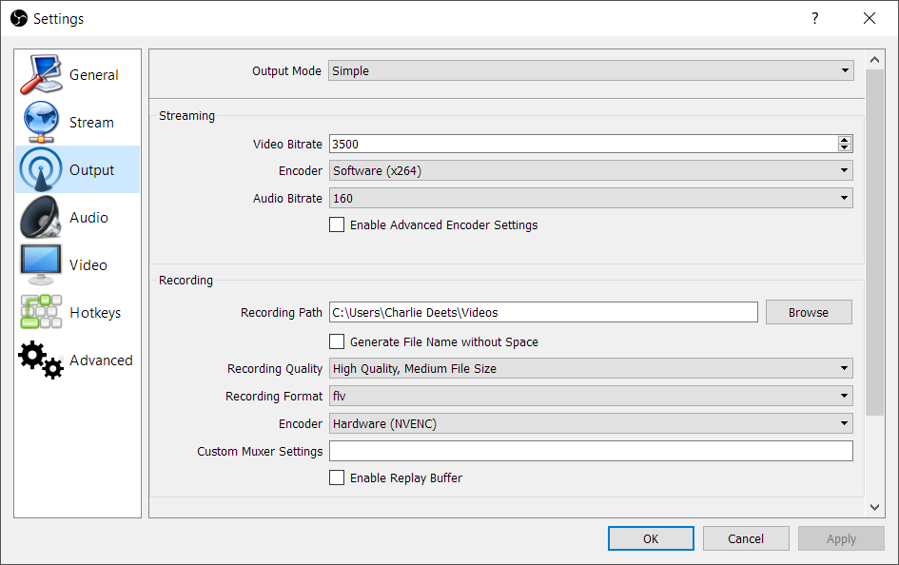Open the Recording Quality dropdown

click(591, 368)
